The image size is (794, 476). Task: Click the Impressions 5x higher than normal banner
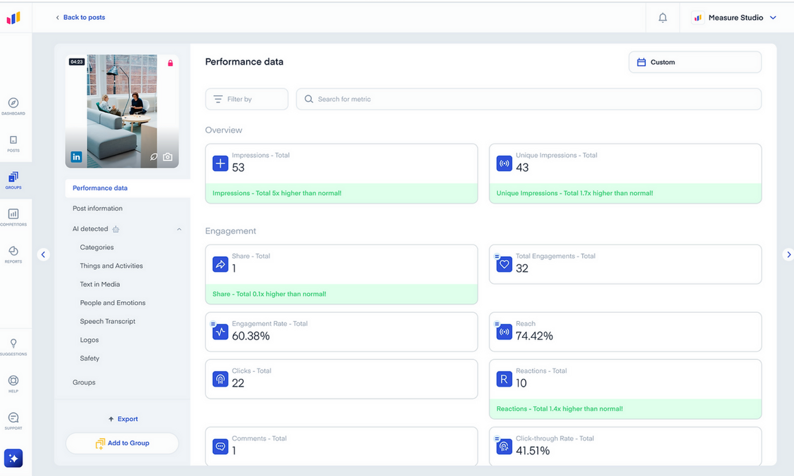341,193
